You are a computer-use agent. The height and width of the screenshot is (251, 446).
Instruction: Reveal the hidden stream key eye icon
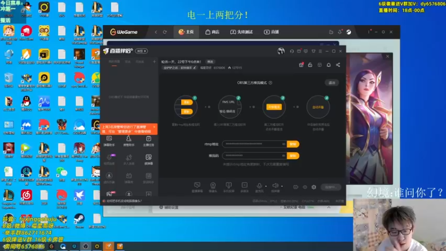pos(284,156)
